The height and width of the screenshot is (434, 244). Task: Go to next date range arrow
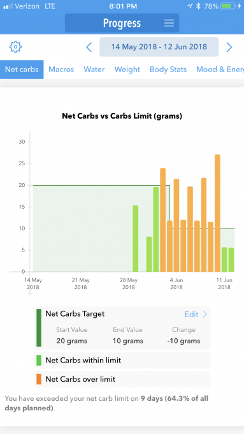[229, 47]
